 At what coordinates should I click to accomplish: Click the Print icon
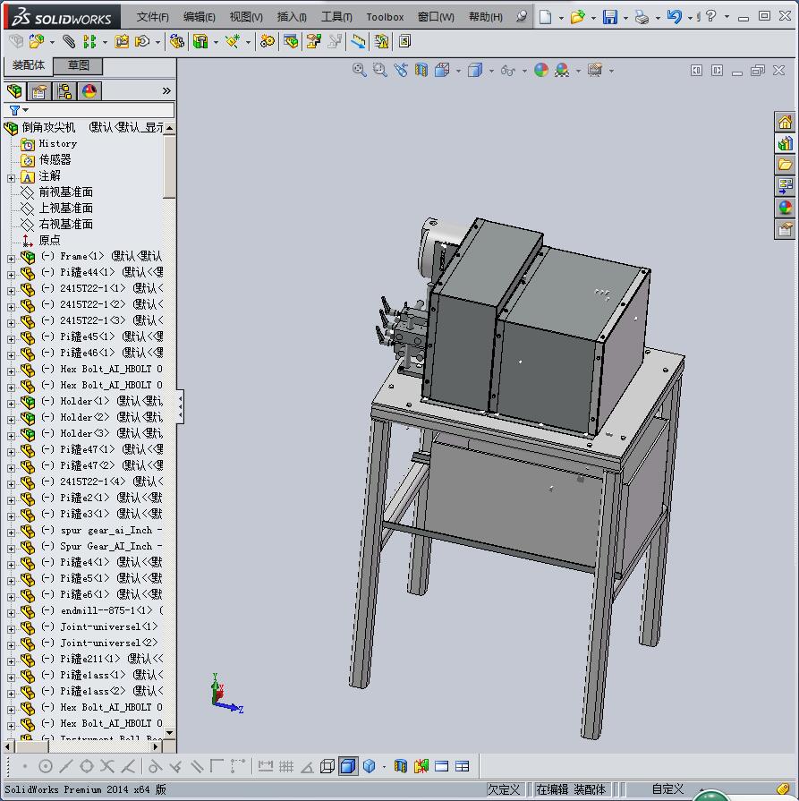(642, 17)
